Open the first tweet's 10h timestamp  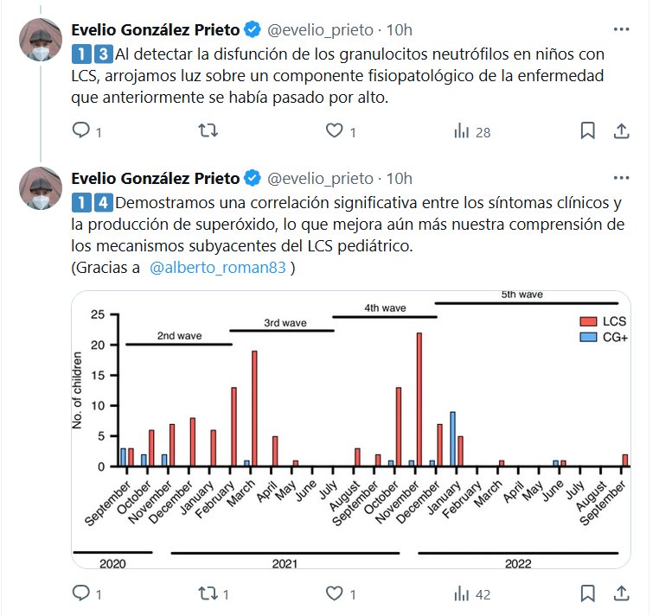coord(399,30)
